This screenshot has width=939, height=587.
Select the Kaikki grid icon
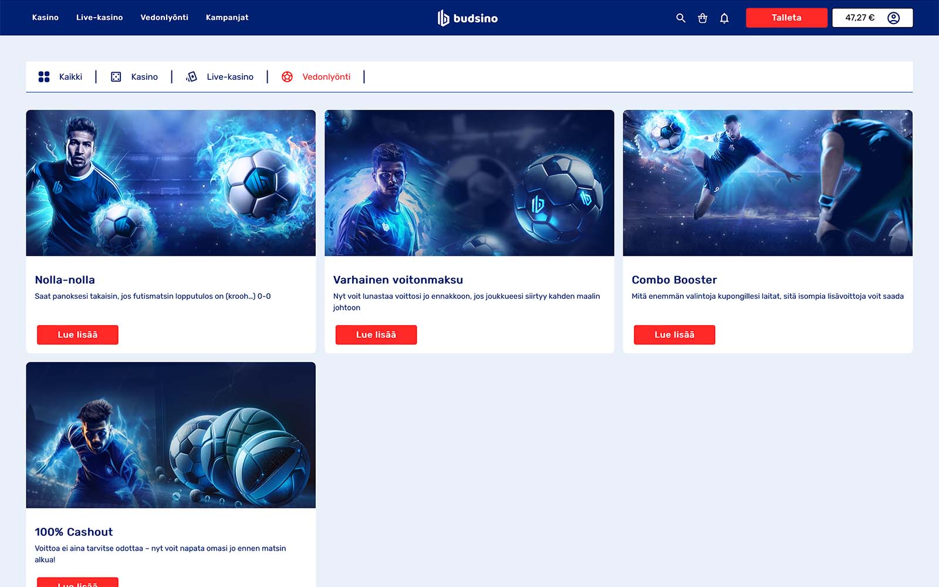[44, 77]
